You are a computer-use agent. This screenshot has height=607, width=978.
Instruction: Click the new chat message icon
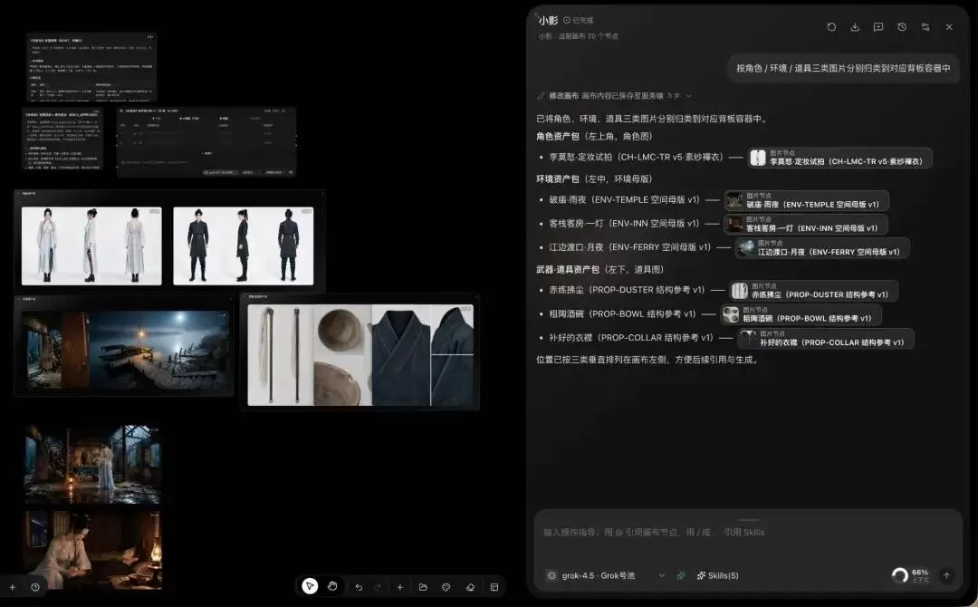coord(878,27)
